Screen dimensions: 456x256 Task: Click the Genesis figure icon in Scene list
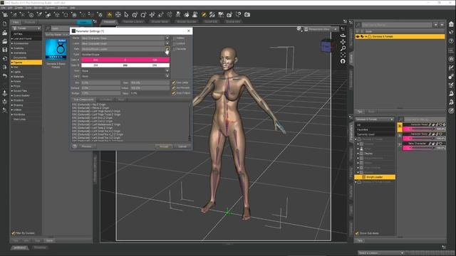[369, 36]
